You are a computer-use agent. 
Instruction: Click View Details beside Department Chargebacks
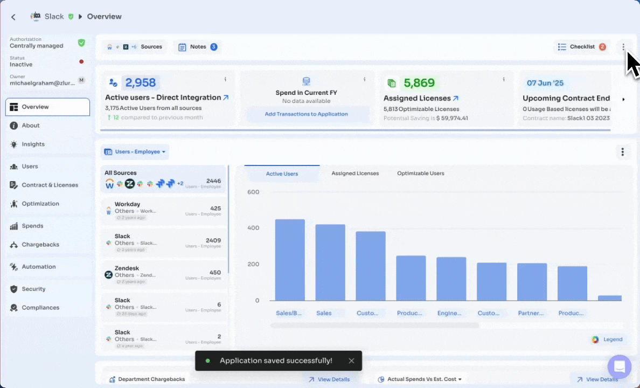pos(329,379)
